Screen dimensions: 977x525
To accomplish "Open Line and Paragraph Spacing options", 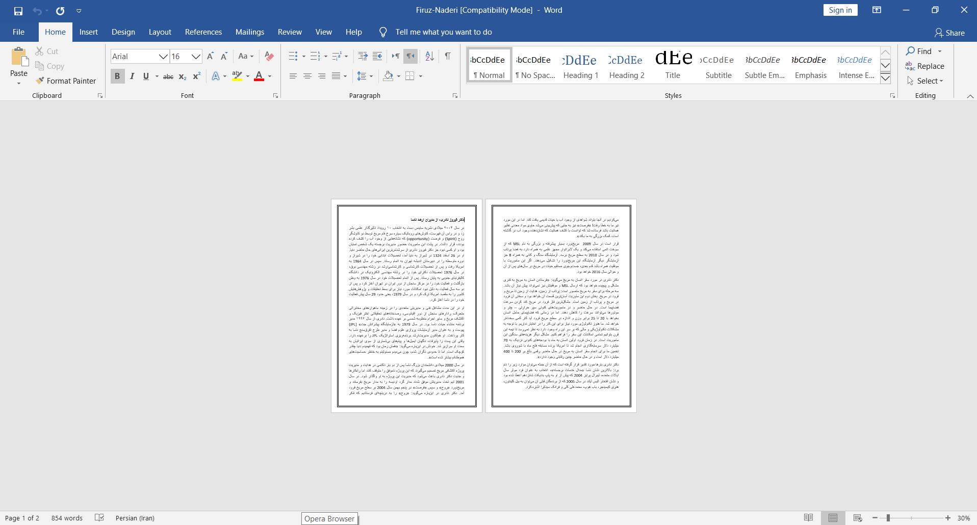I will tap(365, 76).
